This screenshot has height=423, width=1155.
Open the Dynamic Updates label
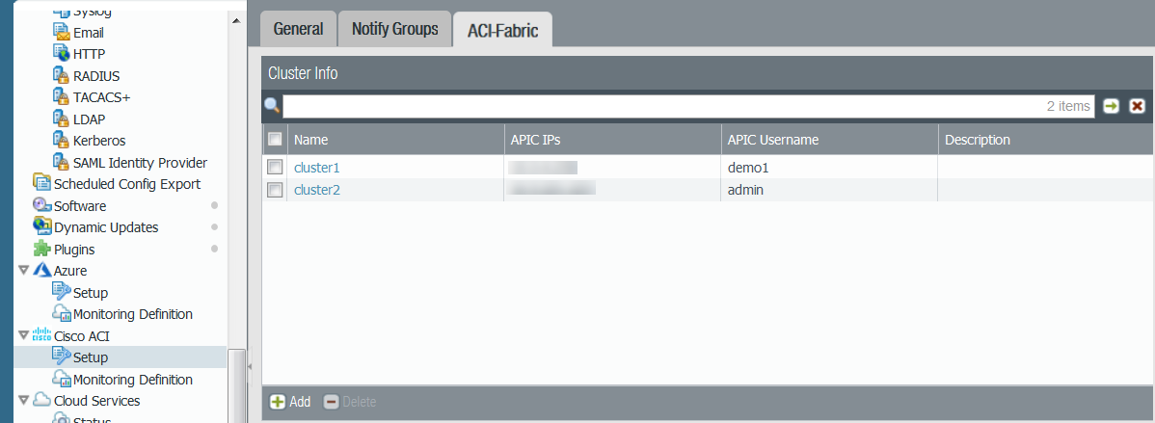click(106, 227)
